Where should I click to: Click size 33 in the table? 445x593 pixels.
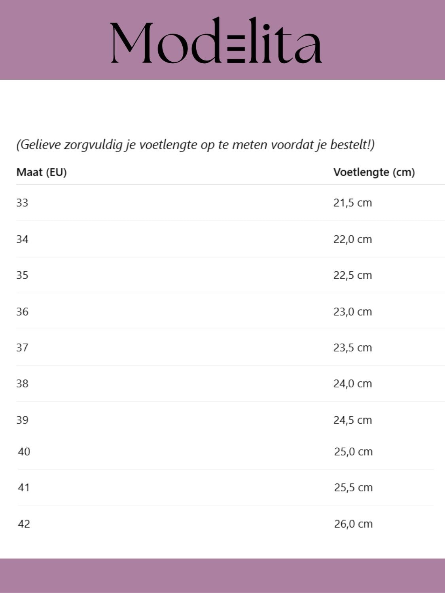pos(23,203)
